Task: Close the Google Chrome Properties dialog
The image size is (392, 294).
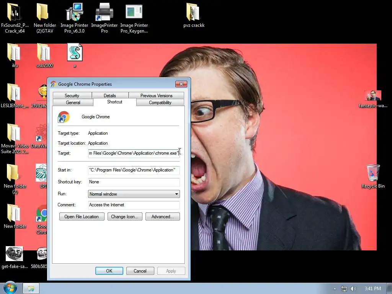Action: [x=181, y=84]
